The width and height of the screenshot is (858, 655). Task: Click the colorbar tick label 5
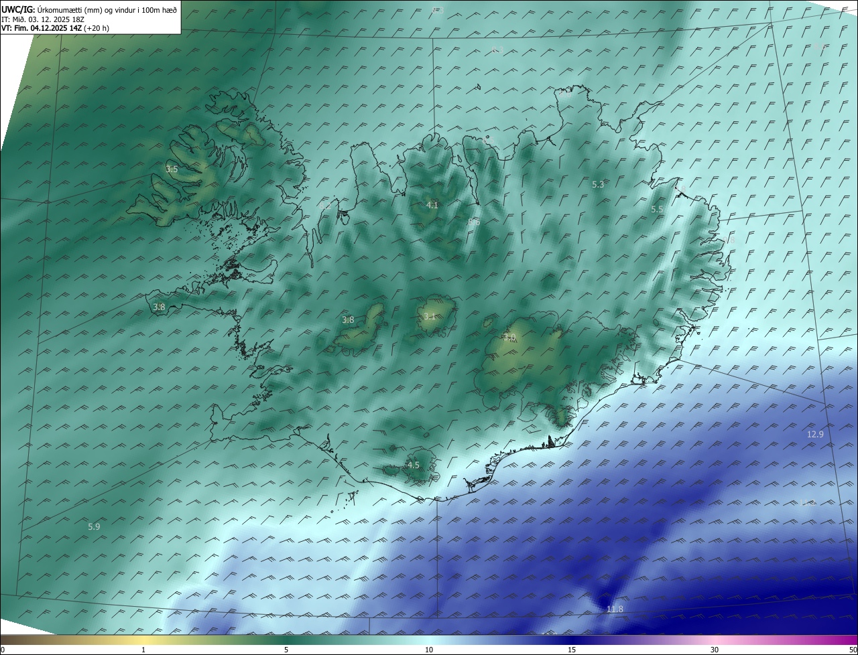coord(286,650)
